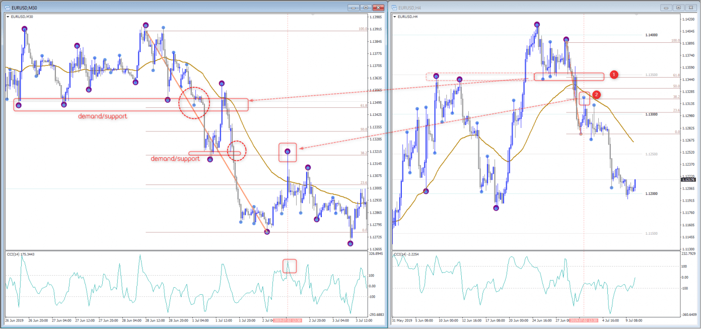This screenshot has height=329, width=701.
Task: Click highlighted date label on M30 time axis
Action: (287, 320)
